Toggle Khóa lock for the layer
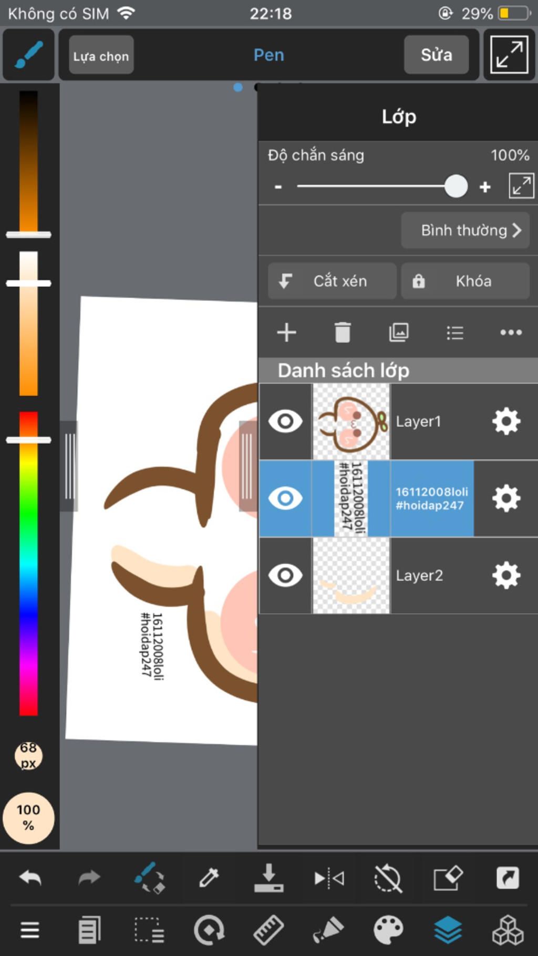The image size is (538, 956). click(x=465, y=281)
